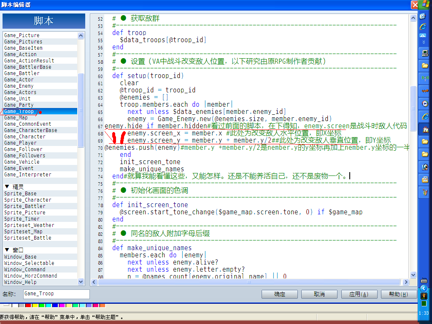Select Game_Map in the script list

tap(40, 118)
